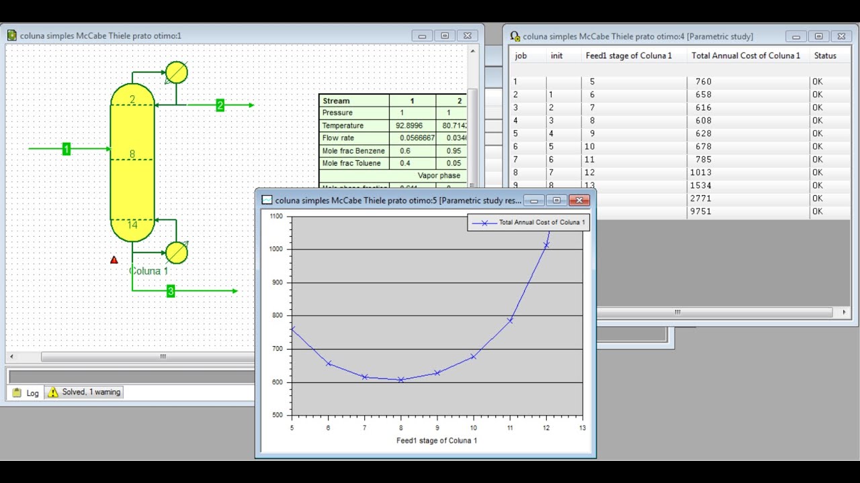Maximize the parametric study results chart window

(556, 200)
